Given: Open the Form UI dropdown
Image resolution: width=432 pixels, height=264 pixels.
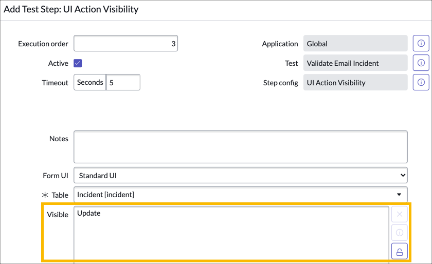Looking at the screenshot, I should tap(240, 175).
